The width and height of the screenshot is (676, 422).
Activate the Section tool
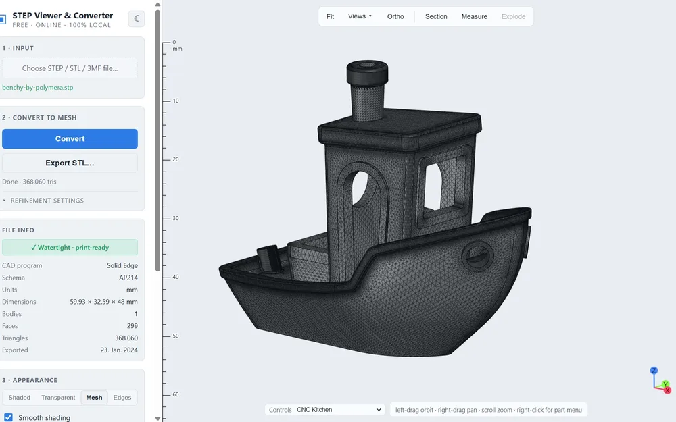(x=436, y=16)
